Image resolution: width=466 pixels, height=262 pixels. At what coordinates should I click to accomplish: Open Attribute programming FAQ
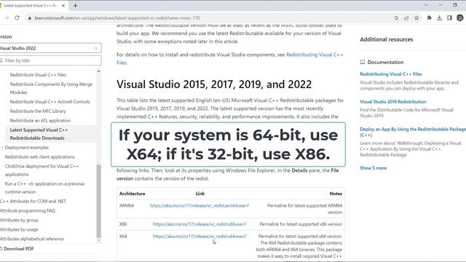point(28,210)
